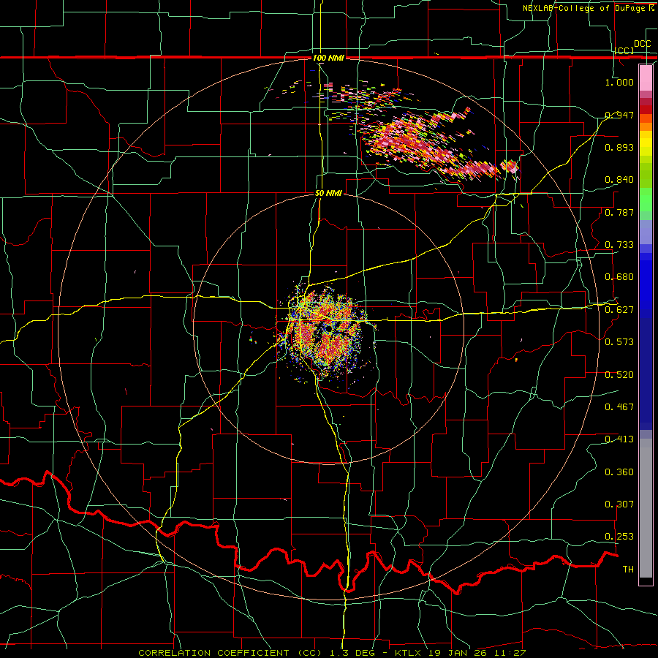The height and width of the screenshot is (658, 658).
Task: Select the 0.680 legend value
Action: pyautogui.click(x=619, y=277)
